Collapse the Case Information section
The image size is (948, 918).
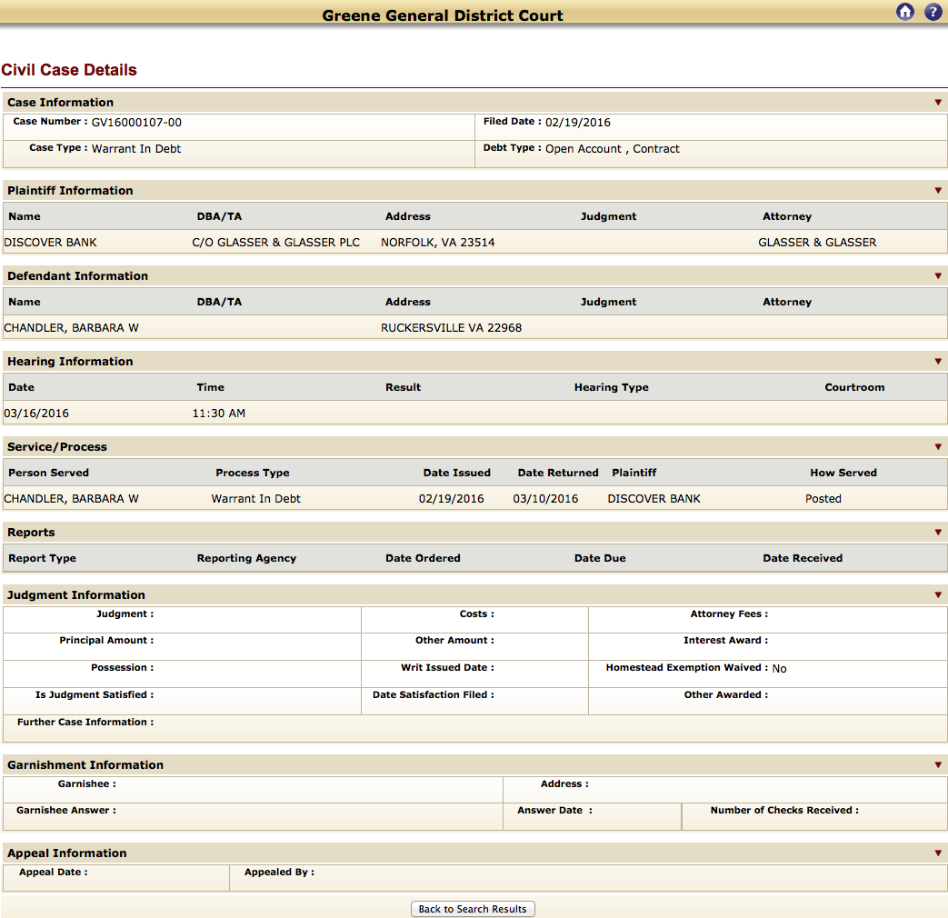click(938, 102)
